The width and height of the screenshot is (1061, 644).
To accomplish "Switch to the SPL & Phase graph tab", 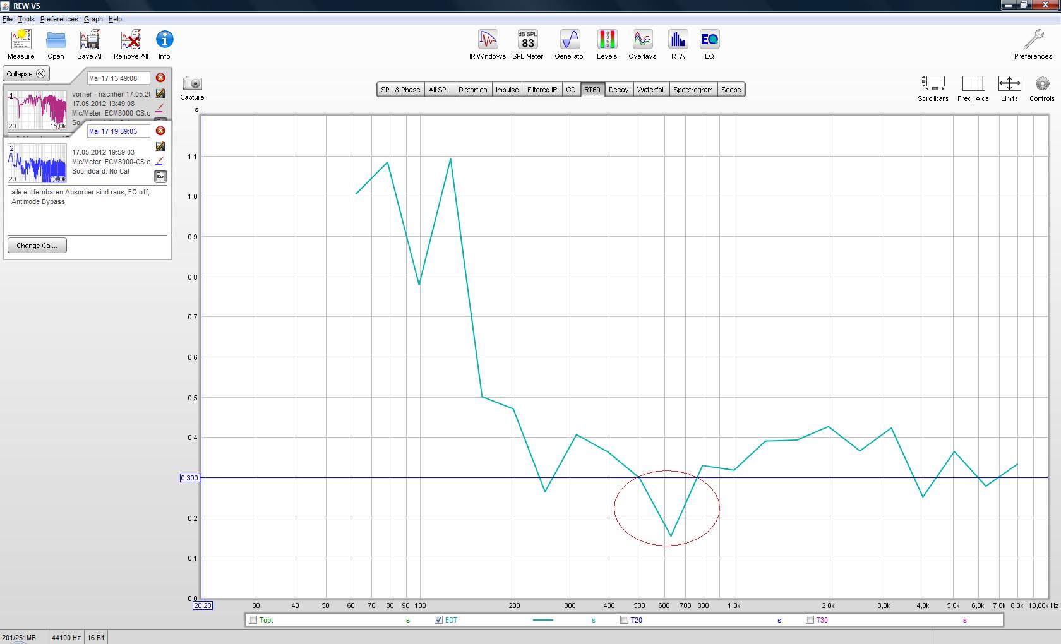I will pyautogui.click(x=400, y=90).
